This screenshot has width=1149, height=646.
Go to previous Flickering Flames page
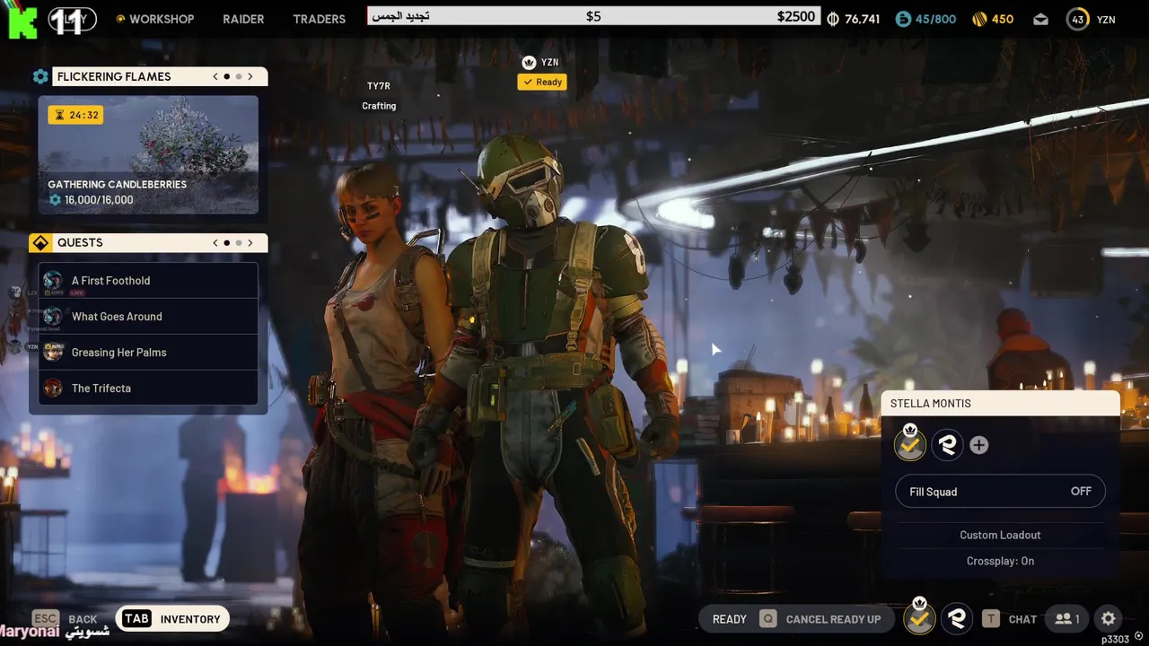(215, 76)
